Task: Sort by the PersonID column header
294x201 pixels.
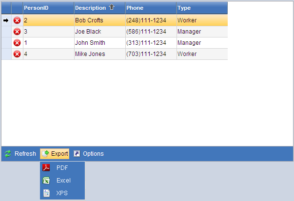Action: tap(36, 8)
